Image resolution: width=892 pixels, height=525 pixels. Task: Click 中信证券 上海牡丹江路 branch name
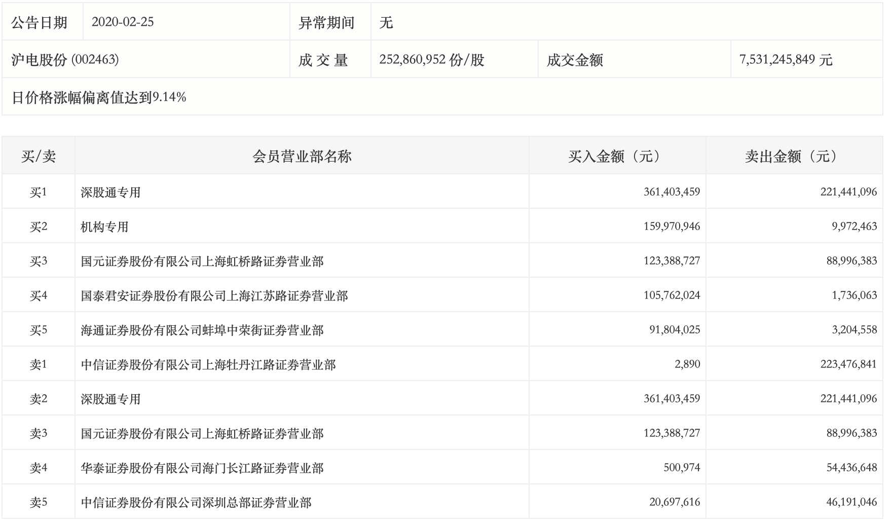[x=208, y=365]
